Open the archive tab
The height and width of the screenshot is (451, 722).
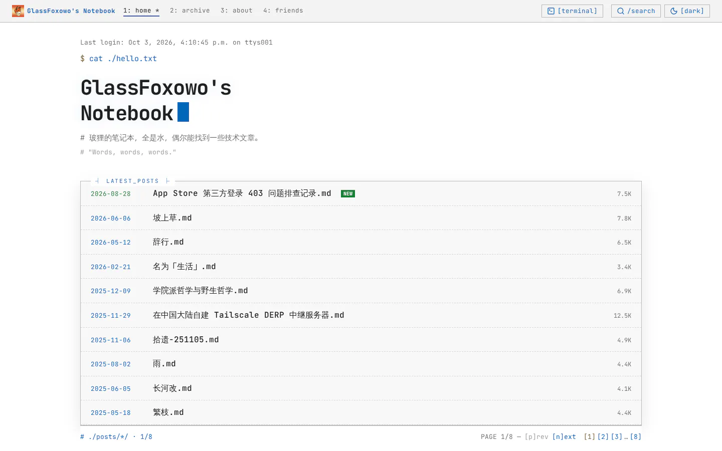pyautogui.click(x=190, y=11)
